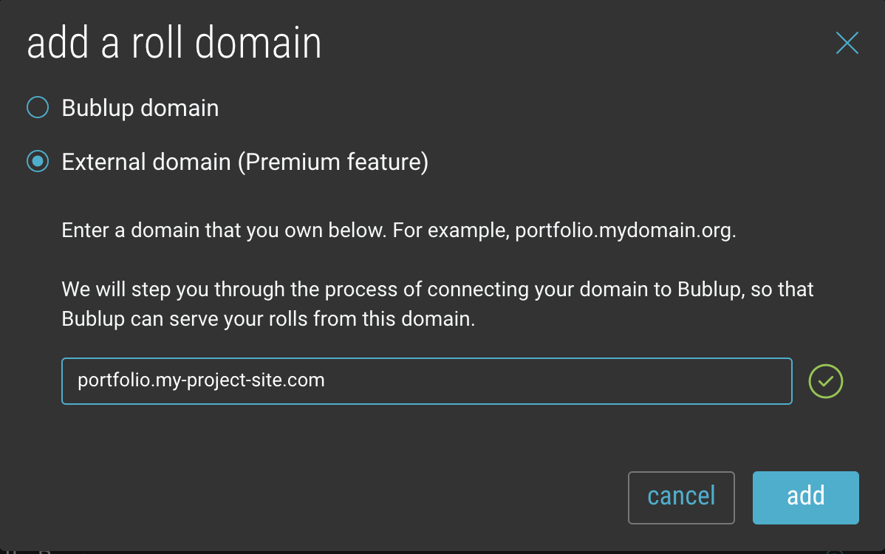
Task: Focus the external domain text input field
Action: point(427,381)
